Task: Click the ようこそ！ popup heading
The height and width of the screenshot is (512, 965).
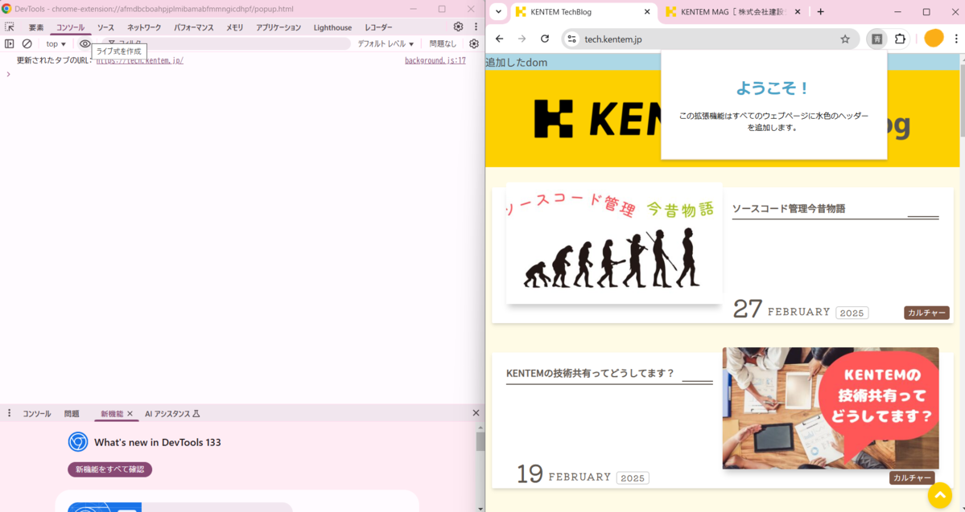Action: pos(773,88)
